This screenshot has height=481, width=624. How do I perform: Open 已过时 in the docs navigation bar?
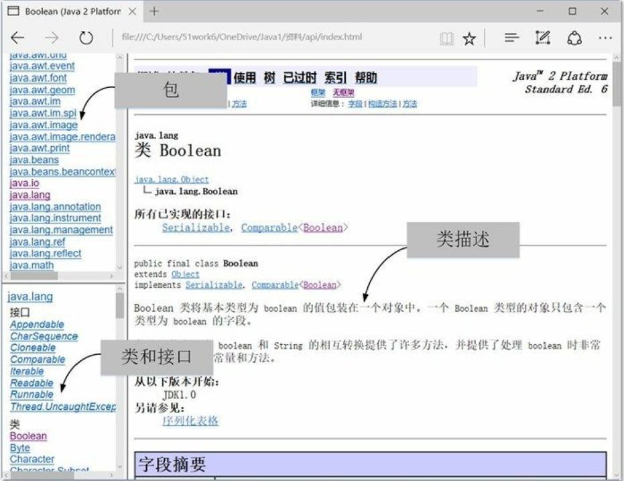300,77
